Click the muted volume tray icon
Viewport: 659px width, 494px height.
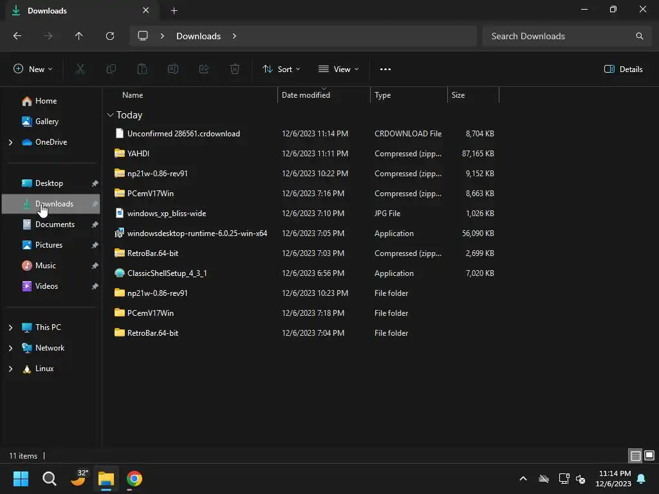580,479
